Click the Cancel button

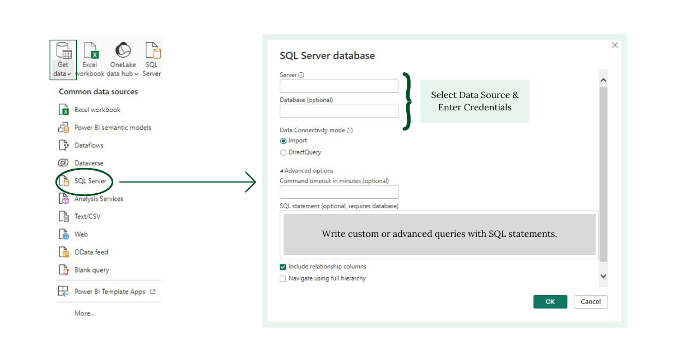pyautogui.click(x=591, y=302)
